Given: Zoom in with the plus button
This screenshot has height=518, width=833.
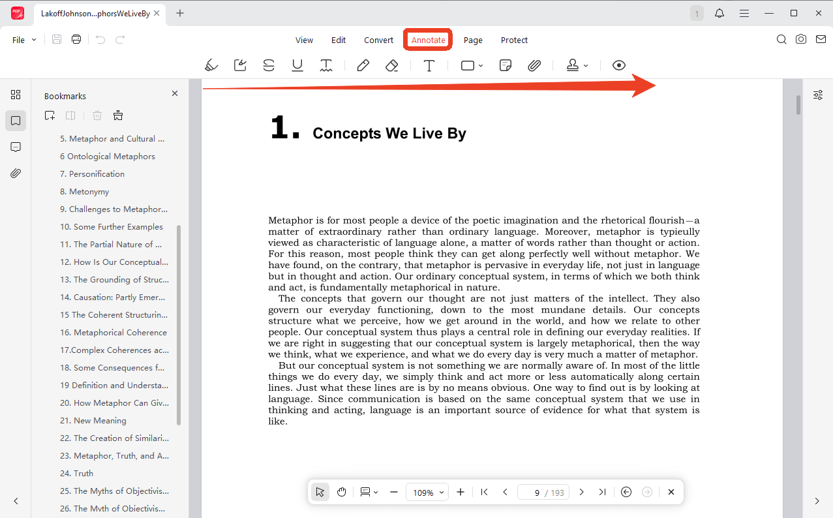Looking at the screenshot, I should pos(461,492).
